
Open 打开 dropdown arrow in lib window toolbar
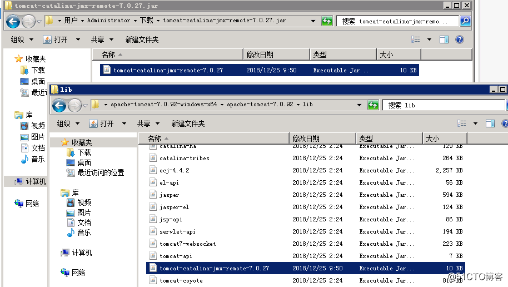click(124, 123)
